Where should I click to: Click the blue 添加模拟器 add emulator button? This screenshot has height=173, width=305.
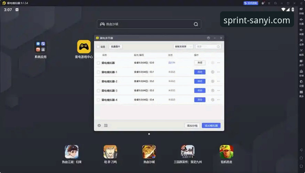tap(211, 125)
